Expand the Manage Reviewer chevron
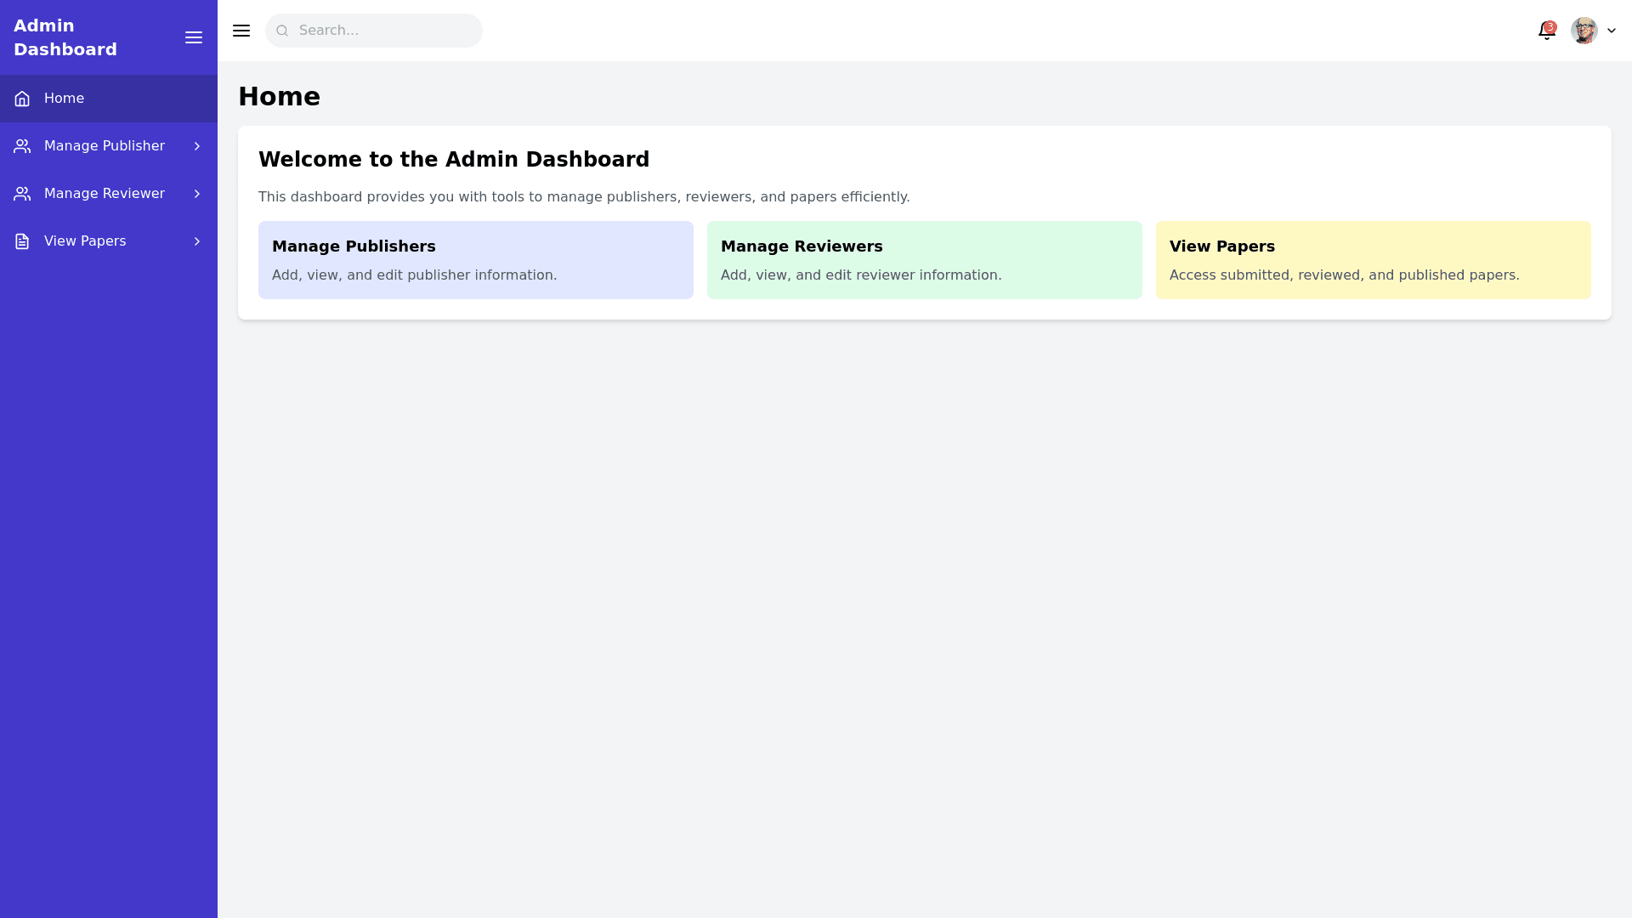The width and height of the screenshot is (1632, 918). point(197,194)
